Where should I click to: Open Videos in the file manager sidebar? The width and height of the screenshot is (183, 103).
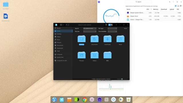63,37
